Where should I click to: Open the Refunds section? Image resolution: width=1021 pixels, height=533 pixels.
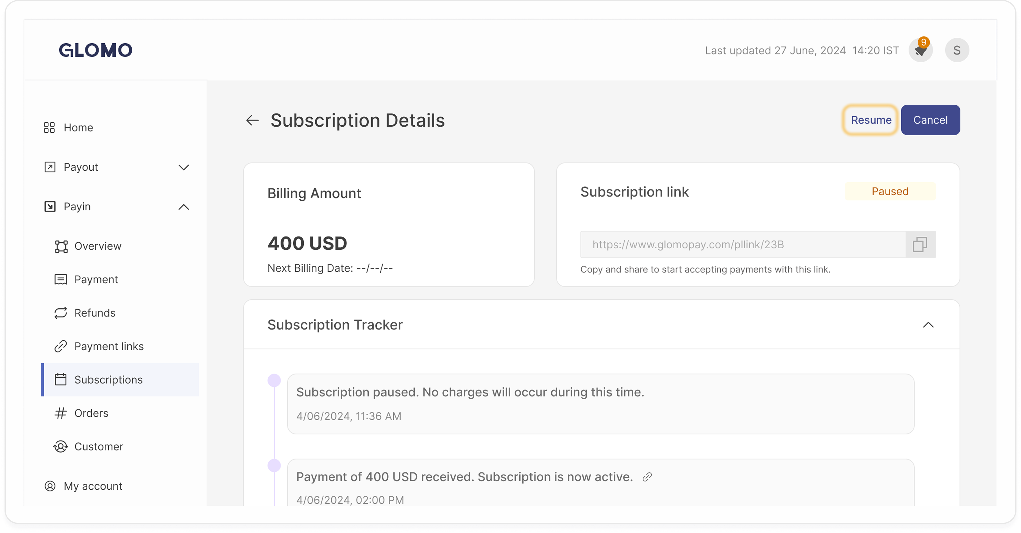[95, 313]
